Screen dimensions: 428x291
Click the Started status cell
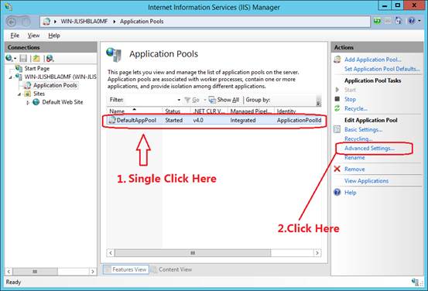[174, 120]
